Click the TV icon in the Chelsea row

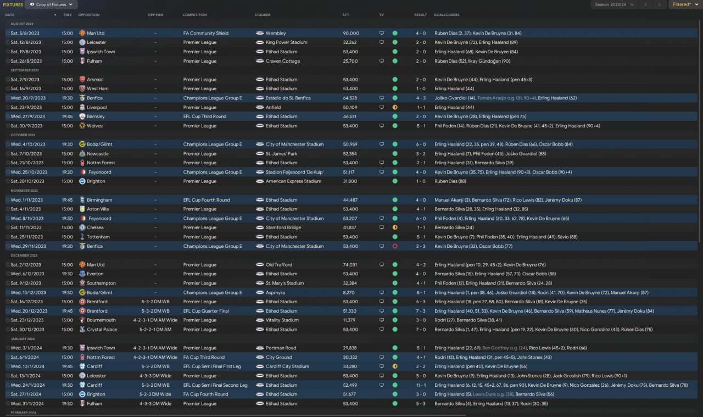(382, 227)
